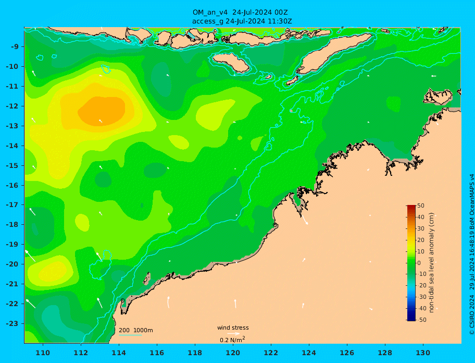
Task: Select the latitude axis label -17
Action: click(12, 204)
